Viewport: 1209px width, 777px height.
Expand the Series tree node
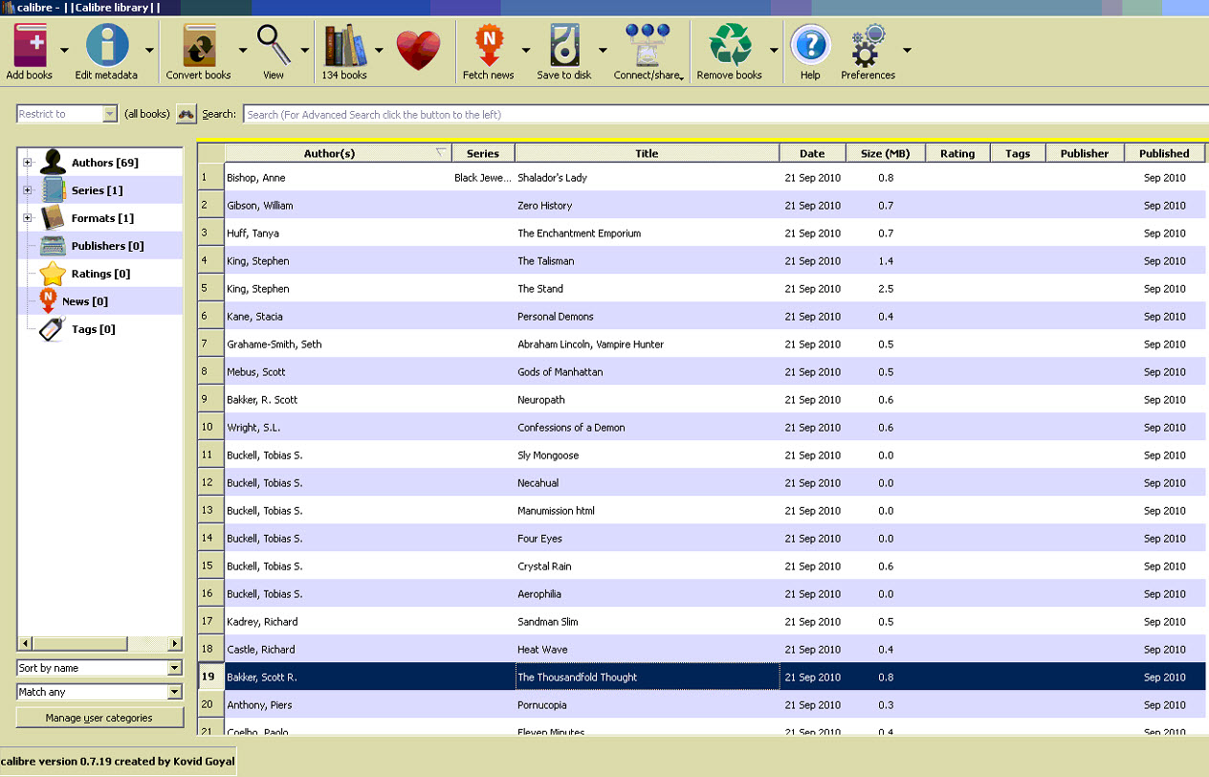27,190
